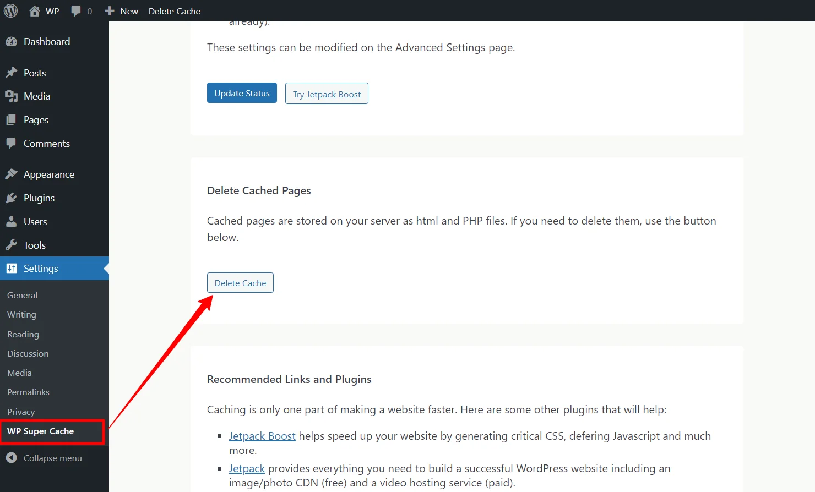815x492 pixels.
Task: Open the comments bubble in admin bar
Action: 77,11
